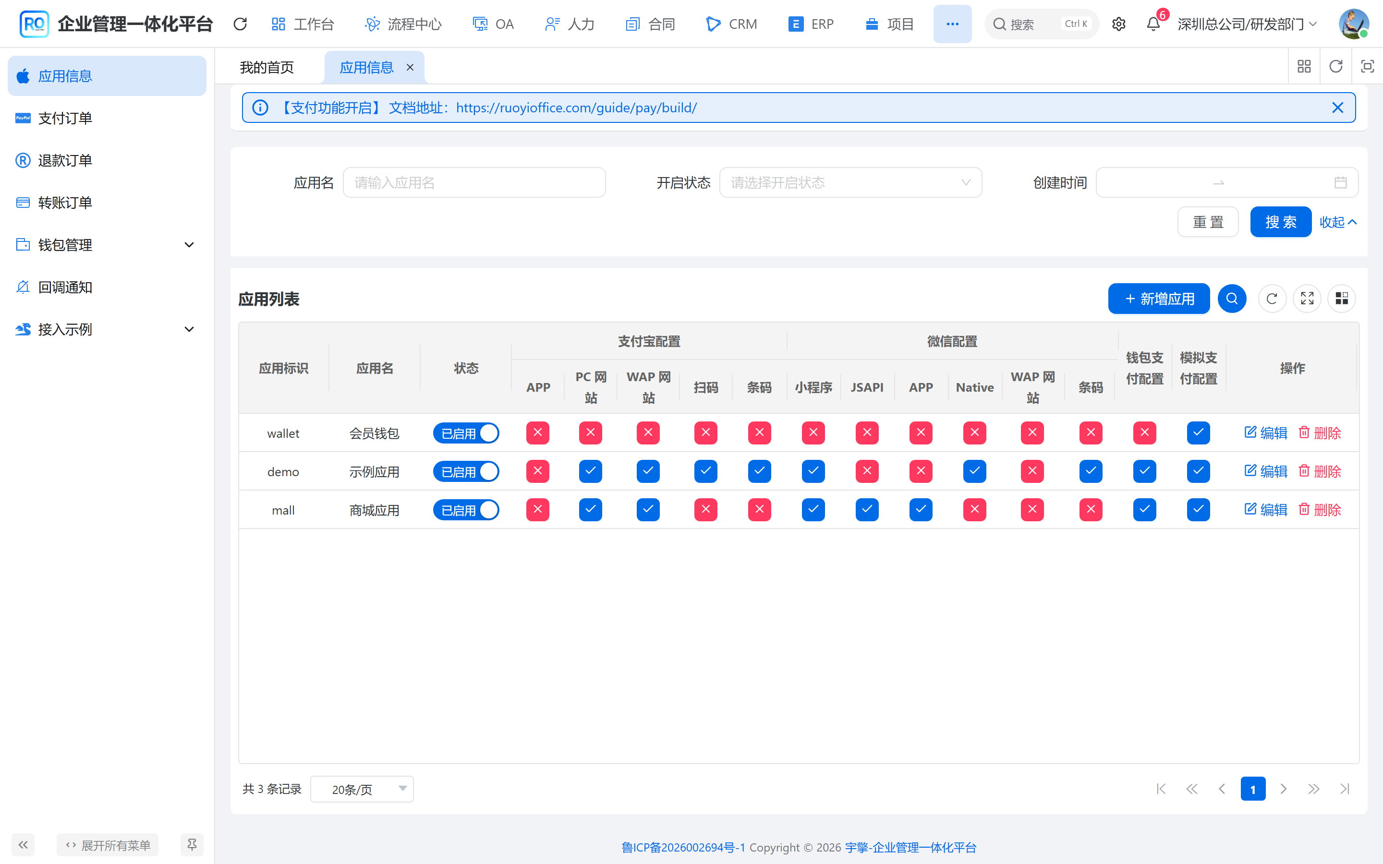Expand the table to fullscreen
Image resolution: width=1383 pixels, height=864 pixels.
[1307, 298]
